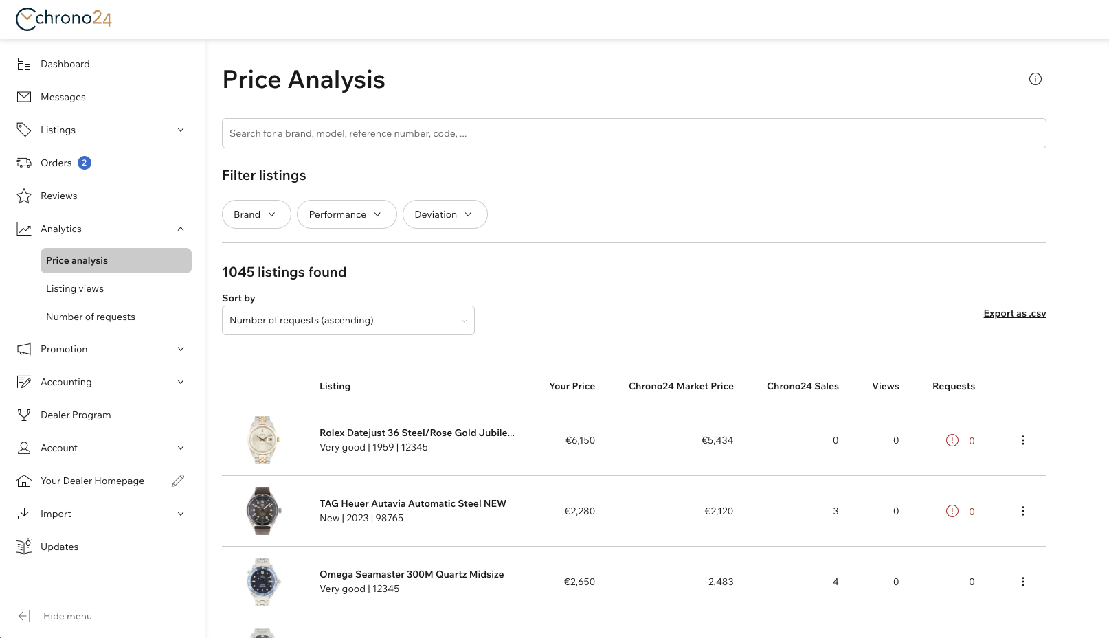Click the Your Price column header
The width and height of the screenshot is (1109, 638).
tap(572, 386)
